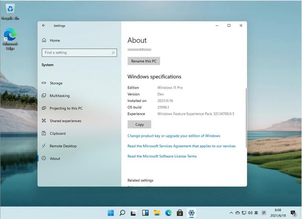This screenshot has height=219, width=302.
Task: Expand hidden icons in the system tray
Action: pyautogui.click(x=231, y=213)
